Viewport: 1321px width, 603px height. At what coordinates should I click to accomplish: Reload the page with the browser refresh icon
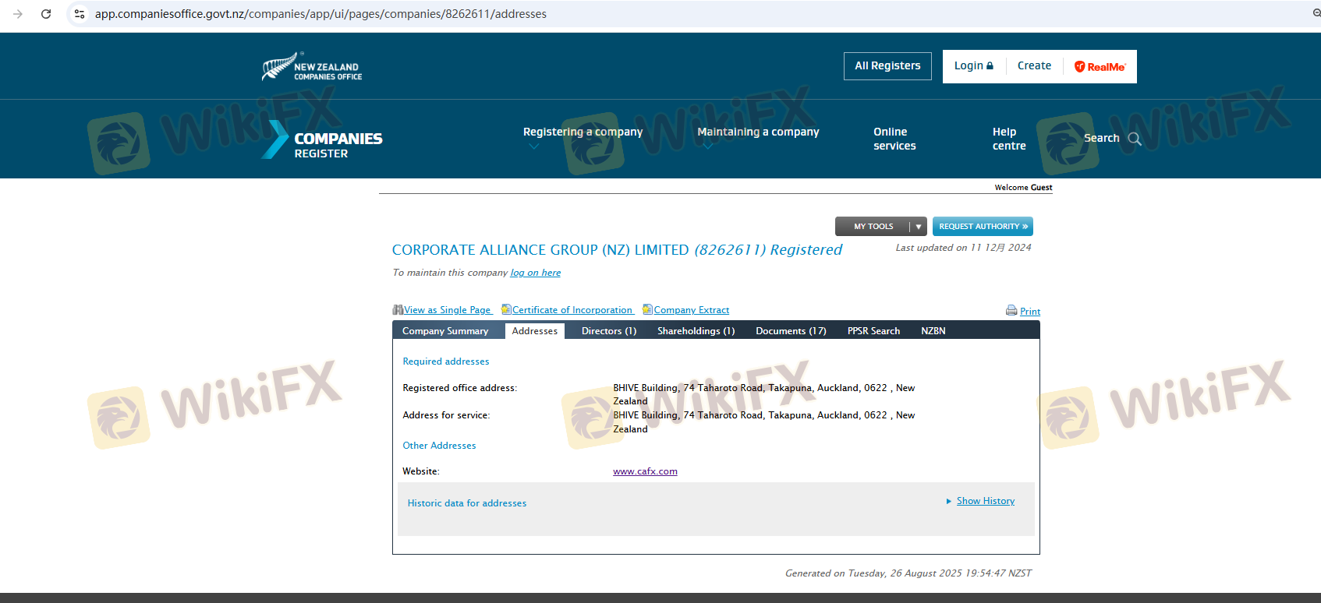pos(46,14)
